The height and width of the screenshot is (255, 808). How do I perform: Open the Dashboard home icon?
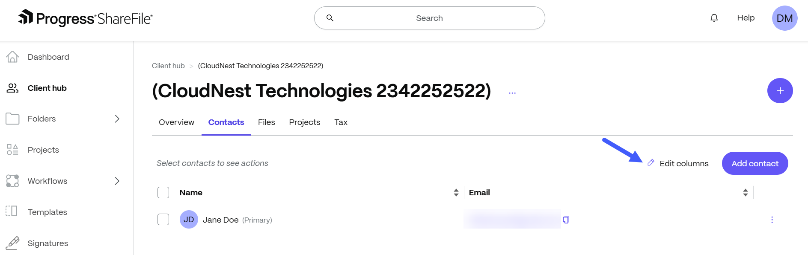coord(12,57)
